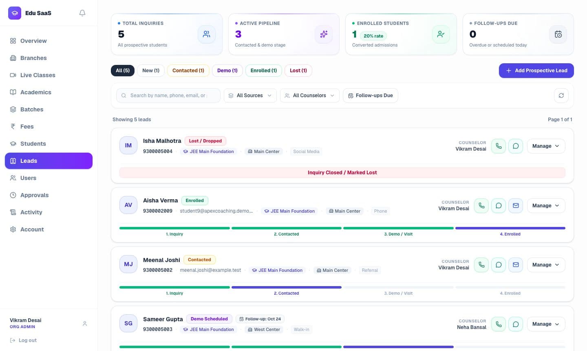This screenshot has width=587, height=351.
Task: Click the user profile icon beside Vikram Desai
Action: (85, 324)
